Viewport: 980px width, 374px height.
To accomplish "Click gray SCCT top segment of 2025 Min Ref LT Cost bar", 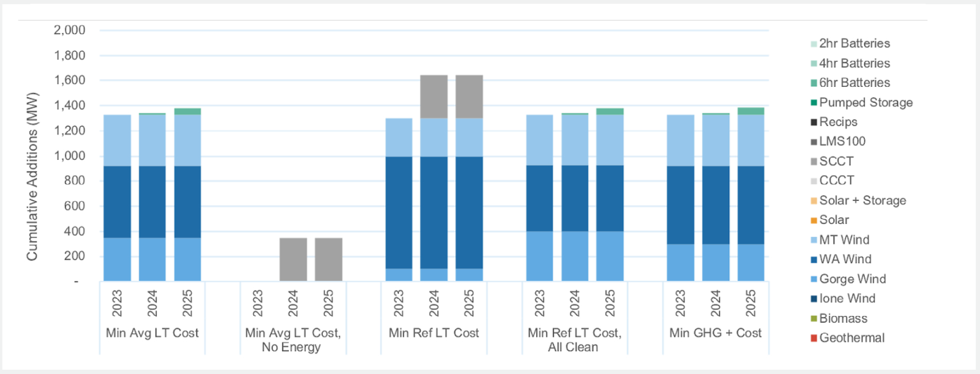I will (x=469, y=97).
